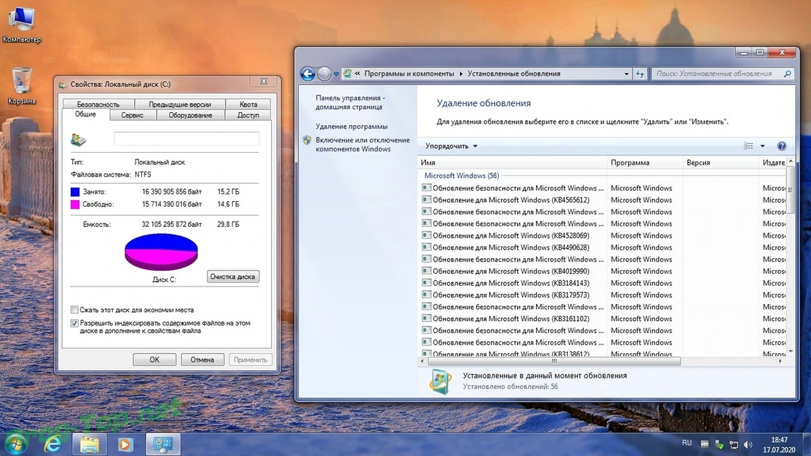Open the Упорядочить dropdown menu
This screenshot has width=811, height=456.
[x=451, y=146]
